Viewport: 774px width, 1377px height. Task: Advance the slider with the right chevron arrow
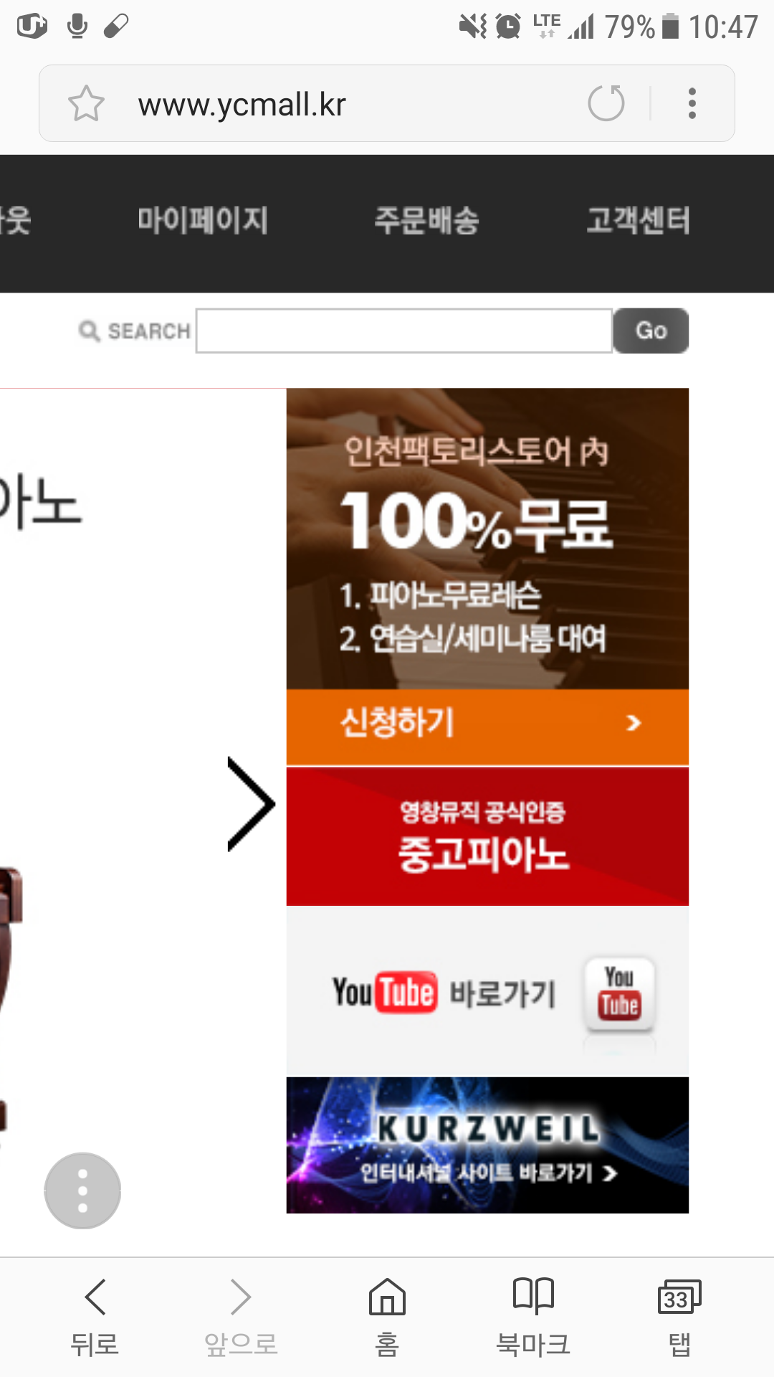coord(251,804)
